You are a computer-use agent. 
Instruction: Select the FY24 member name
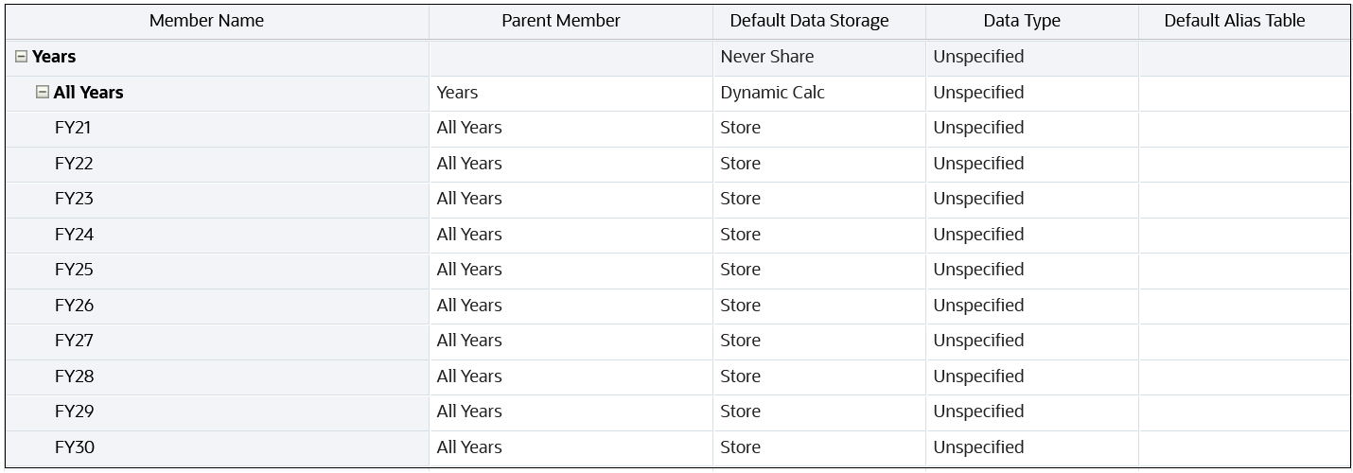[74, 235]
